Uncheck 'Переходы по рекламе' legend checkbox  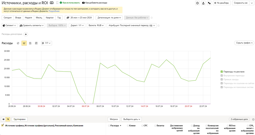(222, 72)
